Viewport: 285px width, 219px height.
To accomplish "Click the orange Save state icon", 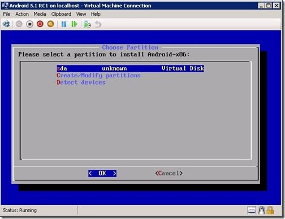I will [x=50, y=24].
